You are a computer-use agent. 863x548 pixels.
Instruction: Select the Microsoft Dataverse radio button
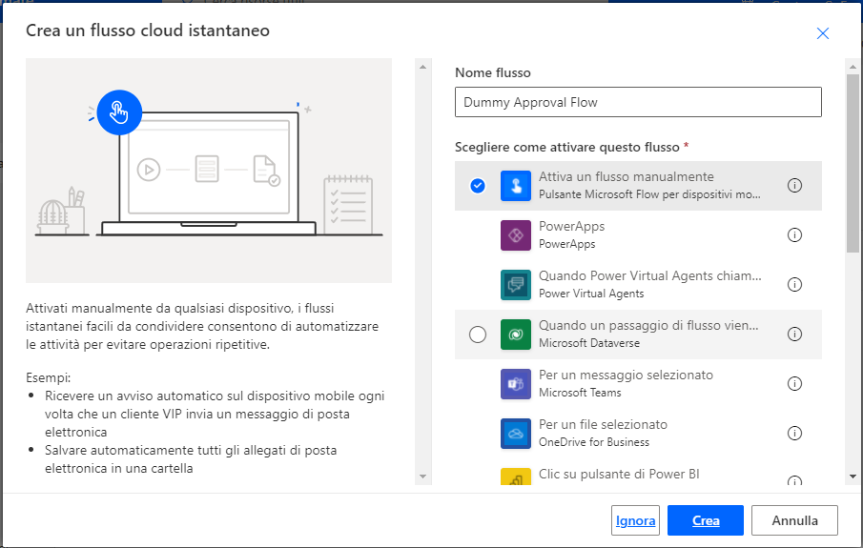(478, 334)
